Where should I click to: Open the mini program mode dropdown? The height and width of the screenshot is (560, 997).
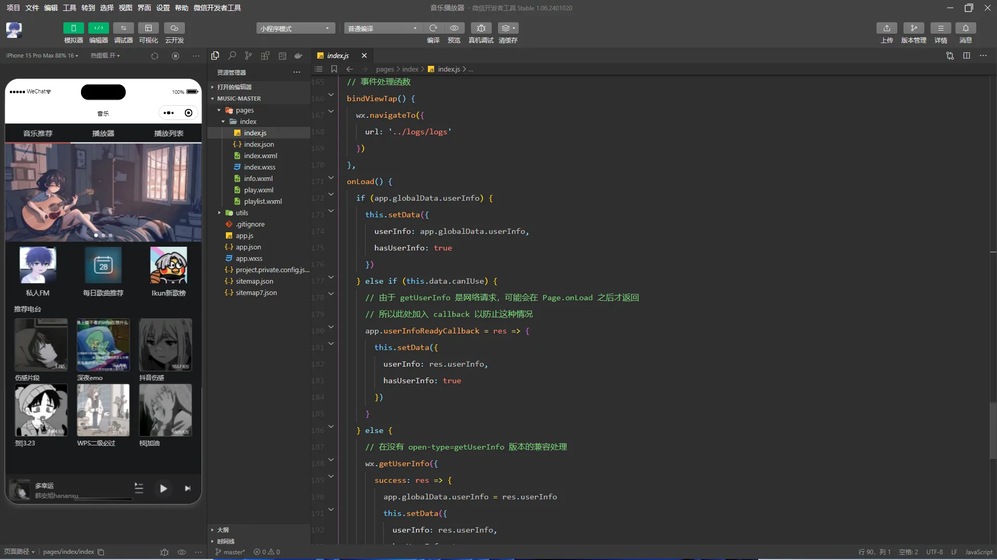[x=295, y=29]
